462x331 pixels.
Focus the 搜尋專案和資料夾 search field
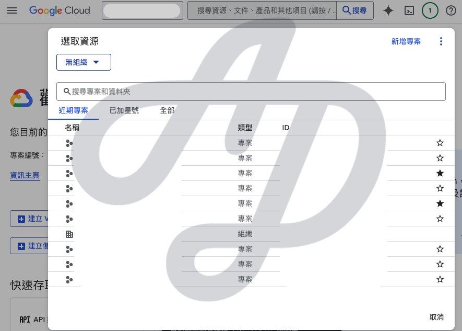click(251, 91)
